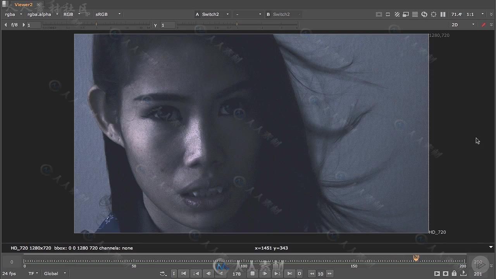Adjust the gamma slider
Image resolution: width=496 pixels, height=279 pixels.
coord(237,25)
